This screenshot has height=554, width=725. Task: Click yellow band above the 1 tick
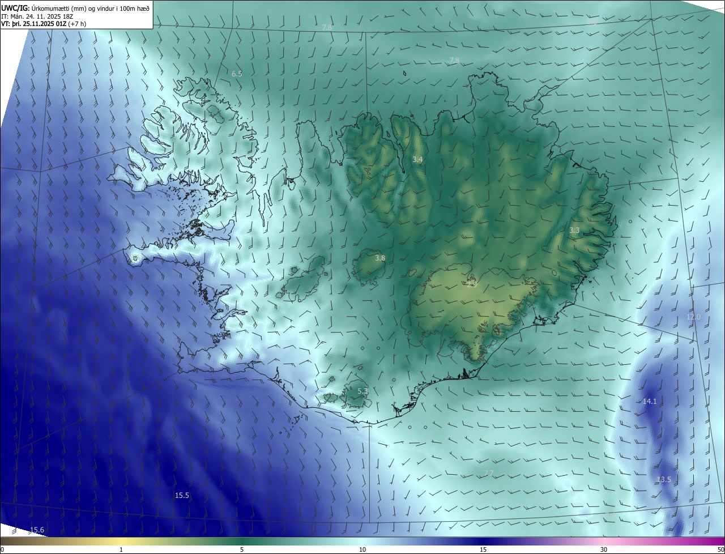(x=121, y=542)
